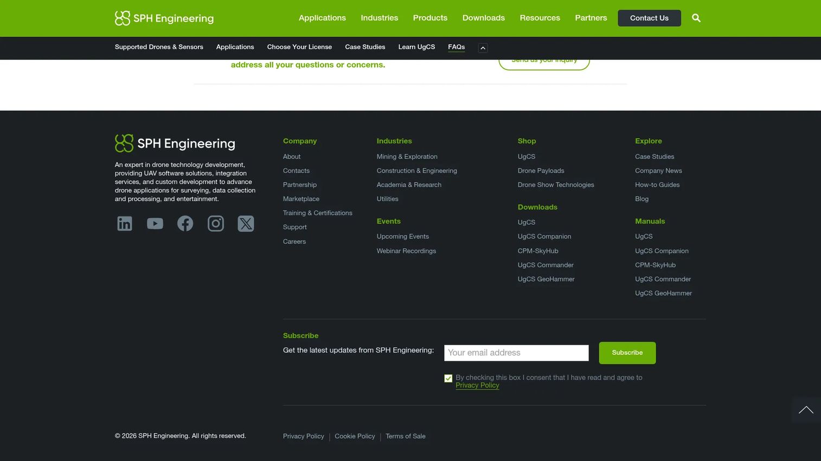Open the Applications main menu
This screenshot has height=461, width=821.
pos(322,18)
